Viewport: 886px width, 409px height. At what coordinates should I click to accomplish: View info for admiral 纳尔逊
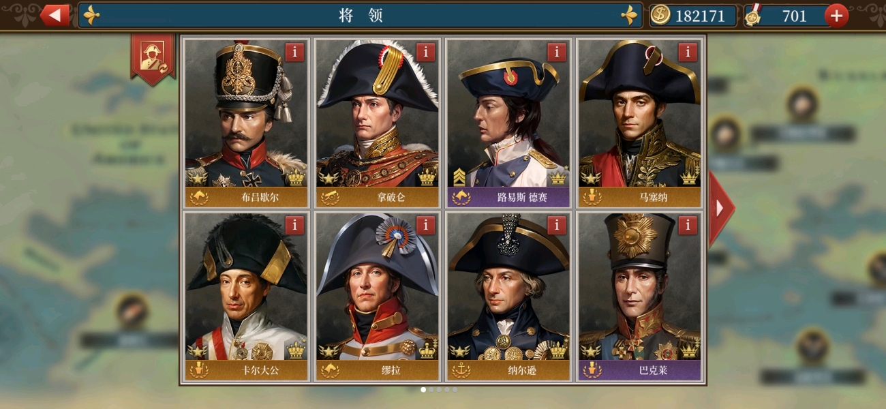click(x=556, y=226)
